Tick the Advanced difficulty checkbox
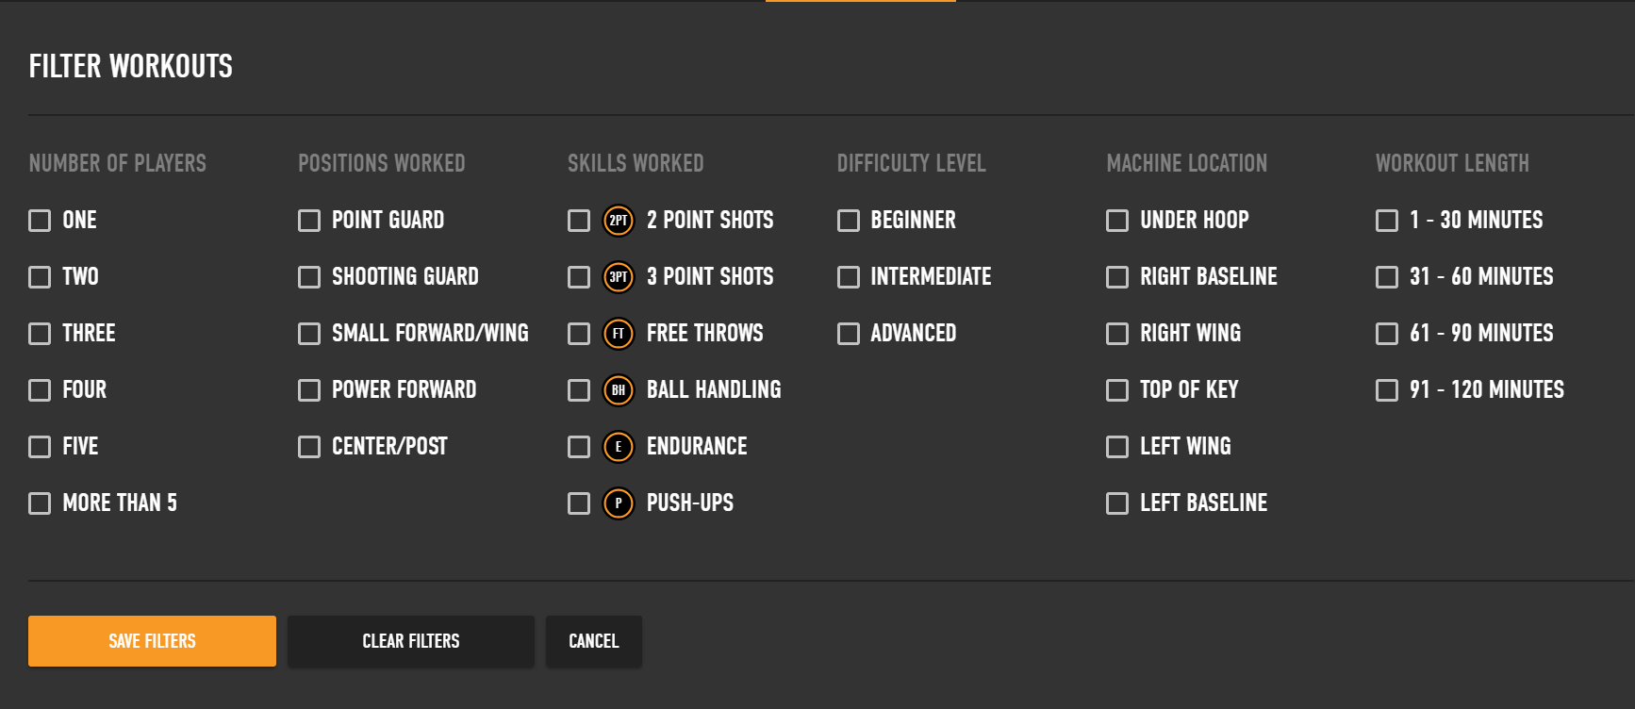The width and height of the screenshot is (1635, 709). tap(849, 334)
